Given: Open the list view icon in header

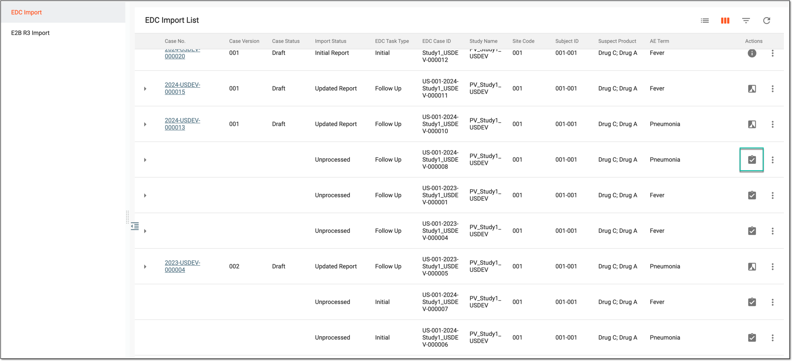Looking at the screenshot, I should (705, 21).
